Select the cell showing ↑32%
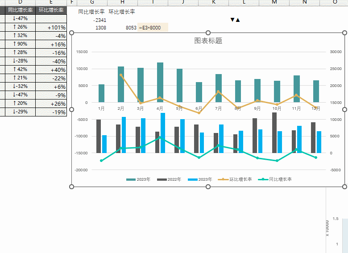The height and width of the screenshot is (253, 348). [20, 36]
